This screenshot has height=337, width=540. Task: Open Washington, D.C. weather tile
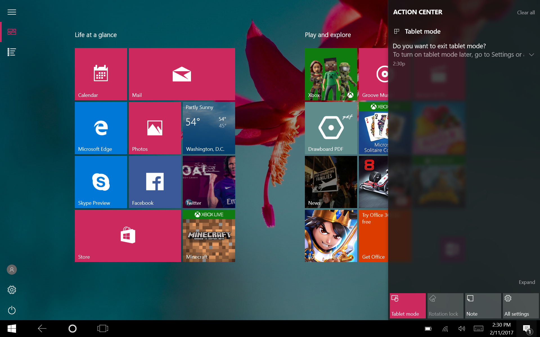(209, 128)
